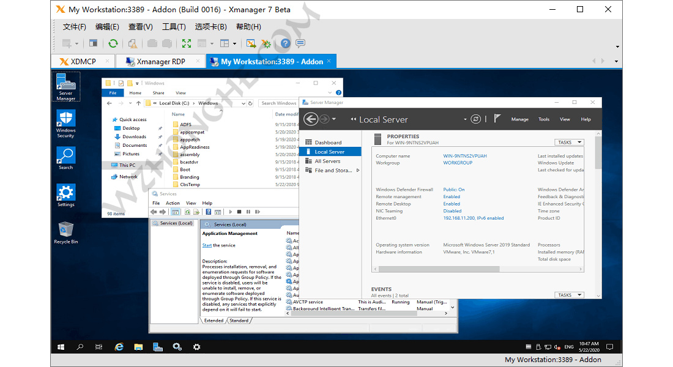The width and height of the screenshot is (673, 367).
Task: Open Xmanager help via question-mark toolbar icon
Action: click(286, 43)
